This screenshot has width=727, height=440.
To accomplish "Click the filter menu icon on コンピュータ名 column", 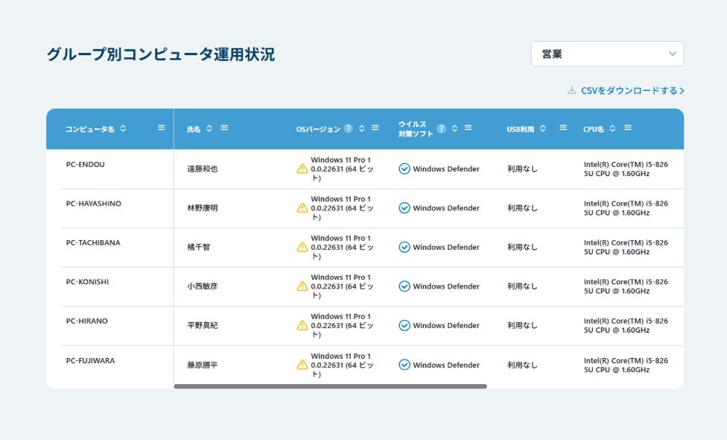I will pos(160,128).
